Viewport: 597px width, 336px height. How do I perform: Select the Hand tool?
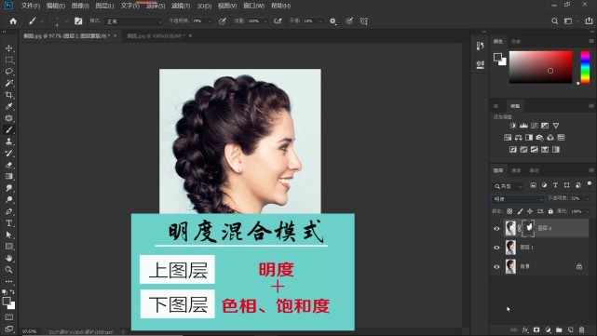pos(8,258)
